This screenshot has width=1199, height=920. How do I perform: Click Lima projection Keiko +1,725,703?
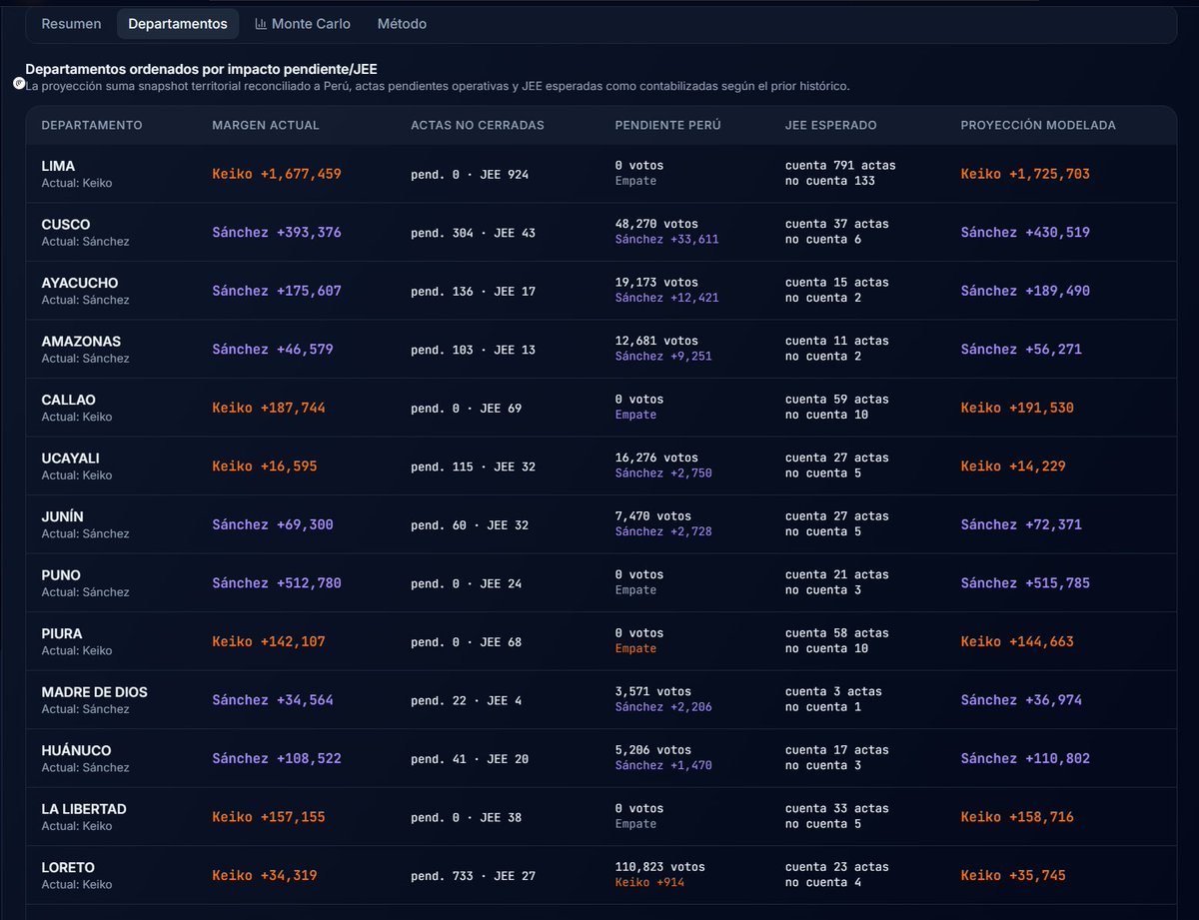coord(1025,174)
